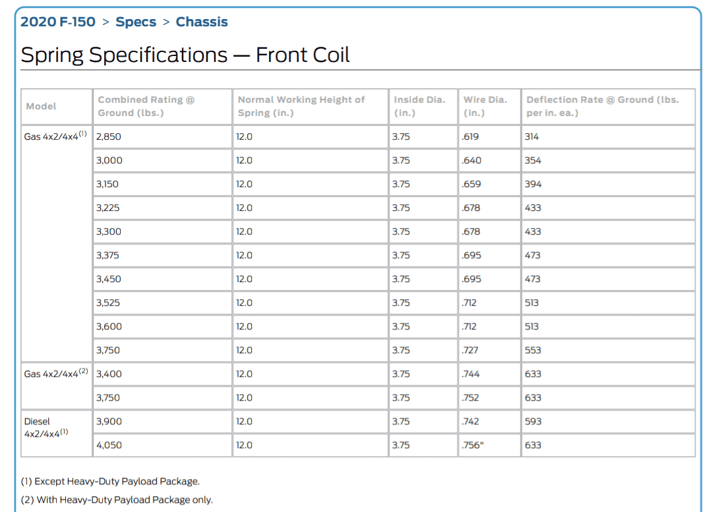Select the 2,850 combined rating cell
The image size is (712, 512).
163,136
